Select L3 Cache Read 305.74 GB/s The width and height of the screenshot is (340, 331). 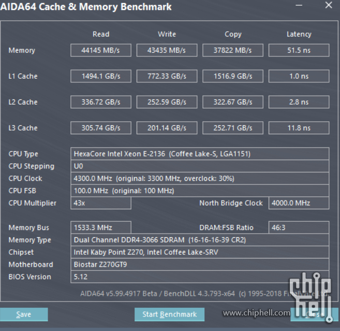101,128
